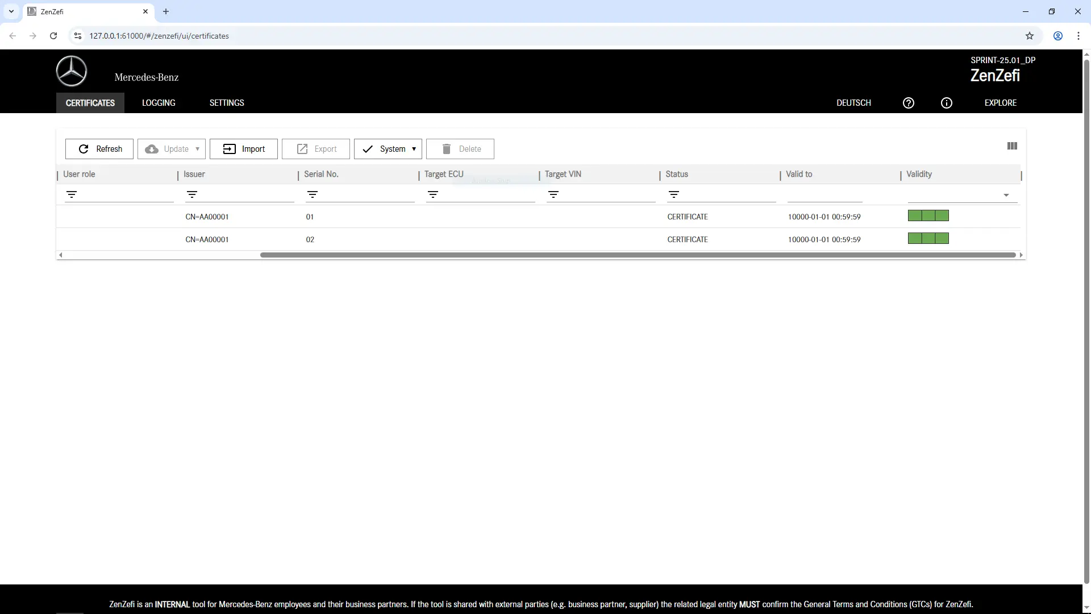Click the Refresh button
The height and width of the screenshot is (614, 1091).
(99, 149)
